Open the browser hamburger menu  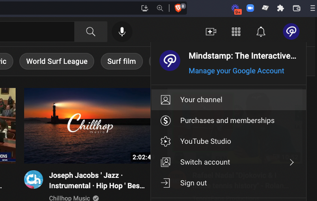(x=312, y=8)
